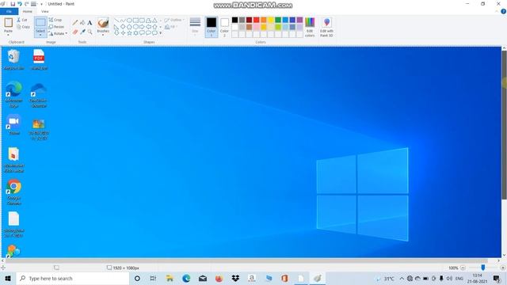This screenshot has width=507, height=285.
Task: Open the shape Fill dropdown
Action: pos(171,27)
